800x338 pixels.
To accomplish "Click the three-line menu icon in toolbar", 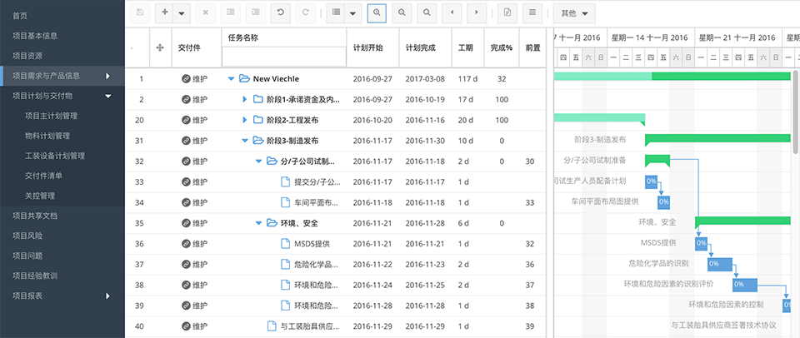I will (532, 12).
